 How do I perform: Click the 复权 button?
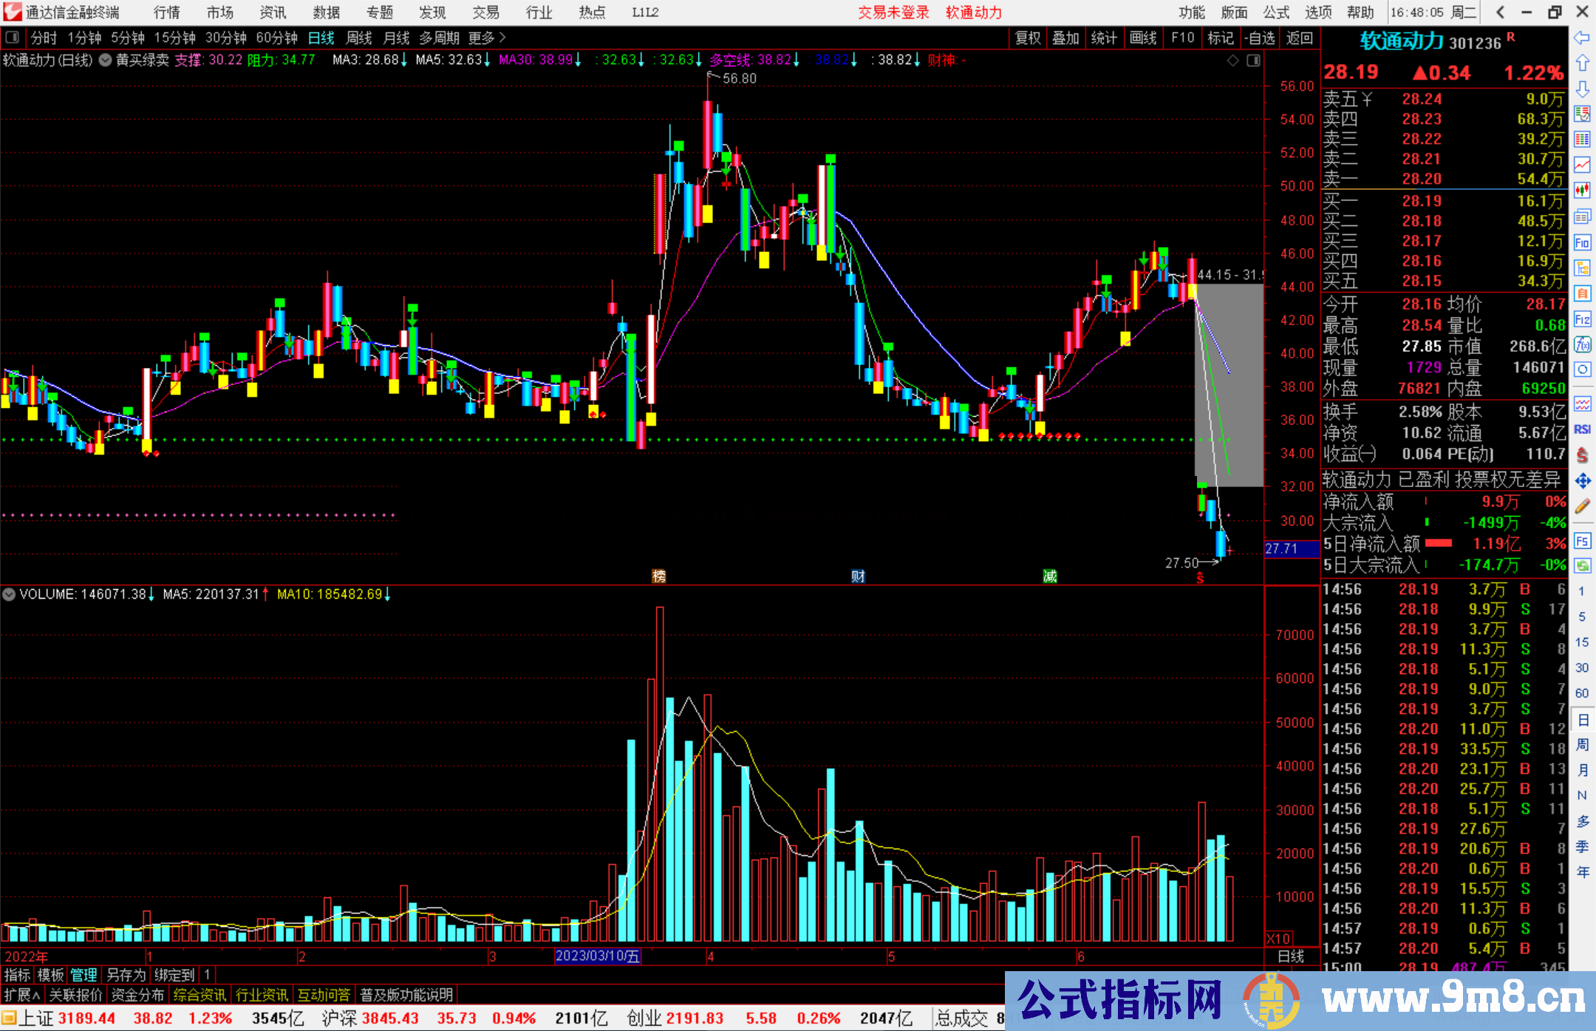(1028, 38)
